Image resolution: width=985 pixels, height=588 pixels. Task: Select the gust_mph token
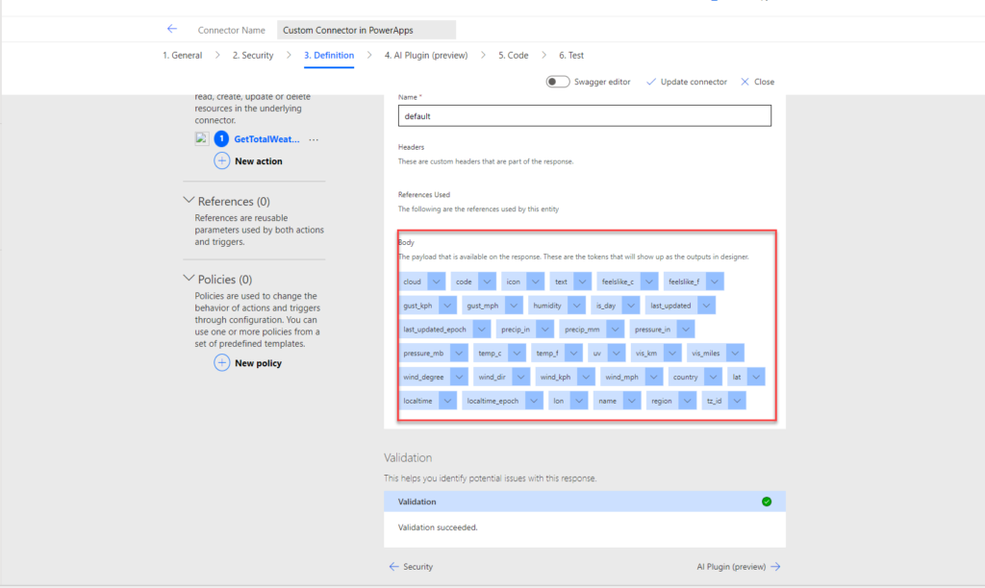coord(483,306)
